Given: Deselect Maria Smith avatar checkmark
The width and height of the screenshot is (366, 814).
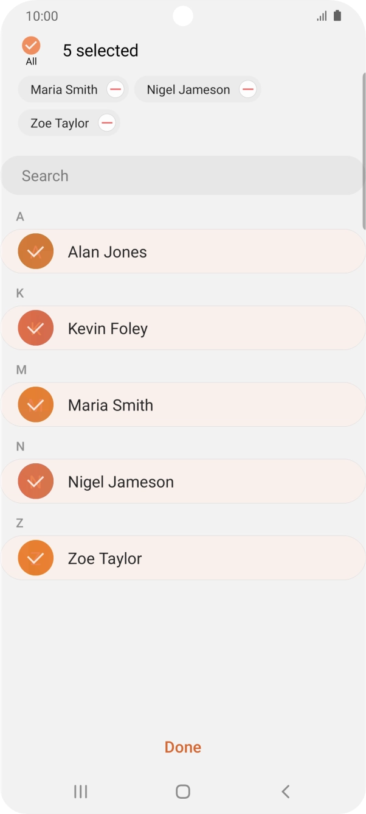Looking at the screenshot, I should (36, 405).
